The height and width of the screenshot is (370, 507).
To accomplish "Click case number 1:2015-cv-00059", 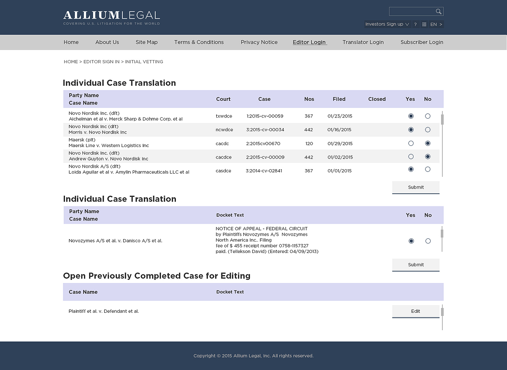I will coord(265,116).
